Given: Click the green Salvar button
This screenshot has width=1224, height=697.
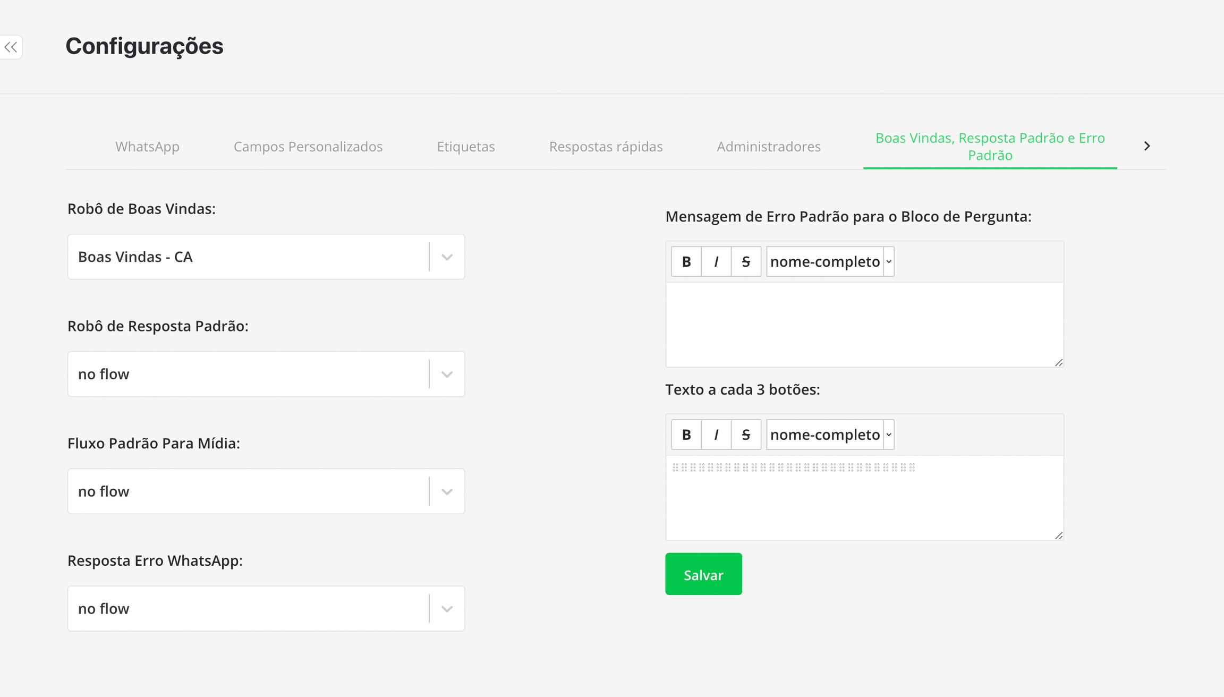Looking at the screenshot, I should (x=703, y=574).
